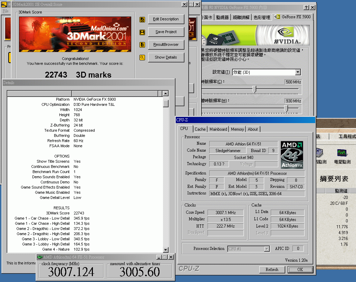Click the Game 2 Dragothic Low Detail 372.2 fps row
This screenshot has width=356, height=282.
(x=85, y=229)
